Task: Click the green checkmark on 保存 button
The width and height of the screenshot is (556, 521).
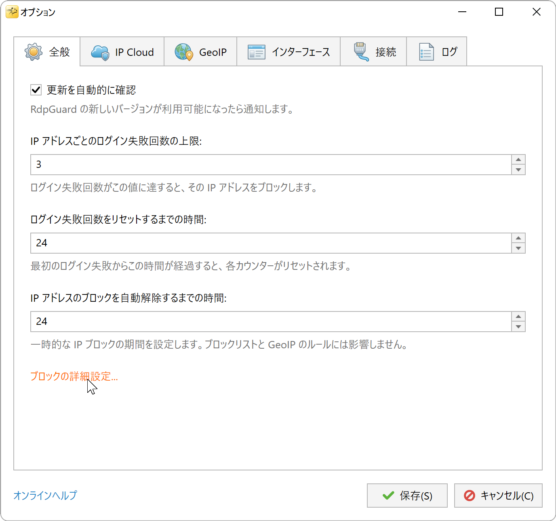Action: point(388,496)
